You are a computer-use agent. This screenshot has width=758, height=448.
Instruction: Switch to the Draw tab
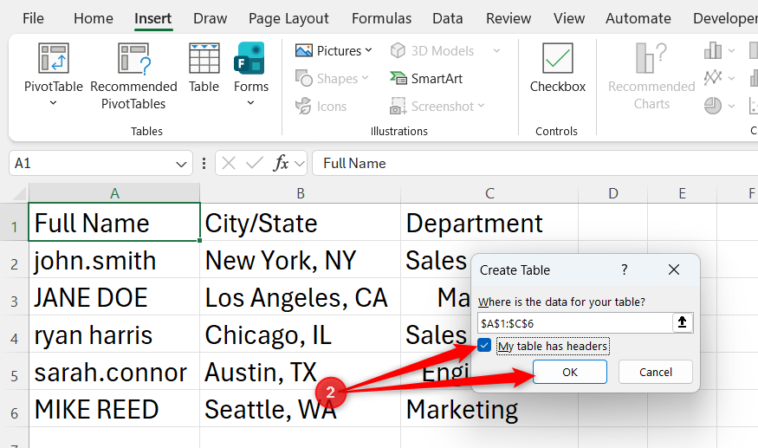pyautogui.click(x=210, y=18)
